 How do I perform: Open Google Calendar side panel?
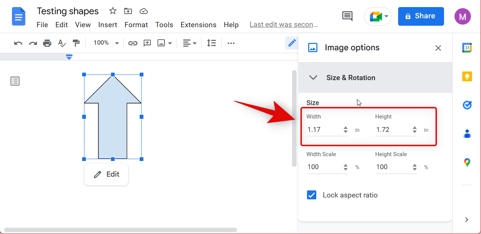click(467, 48)
